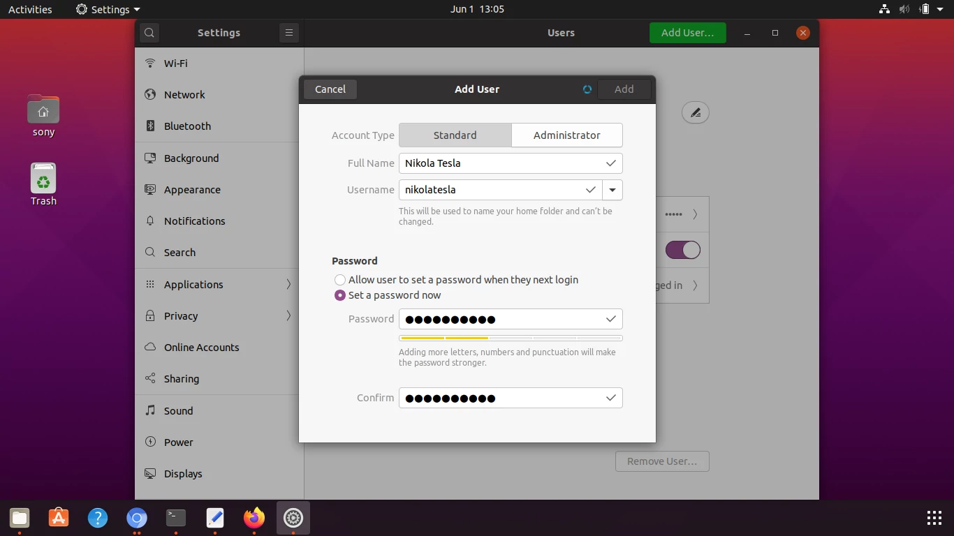Screen dimensions: 954x536
Task: Click the Sound music note icon
Action: (150, 410)
